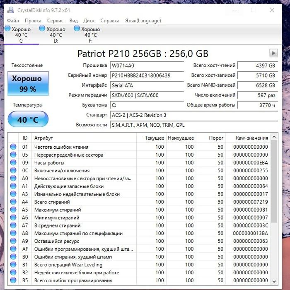Click the Возможности field with S.M.A.R.T., APM

194,125
